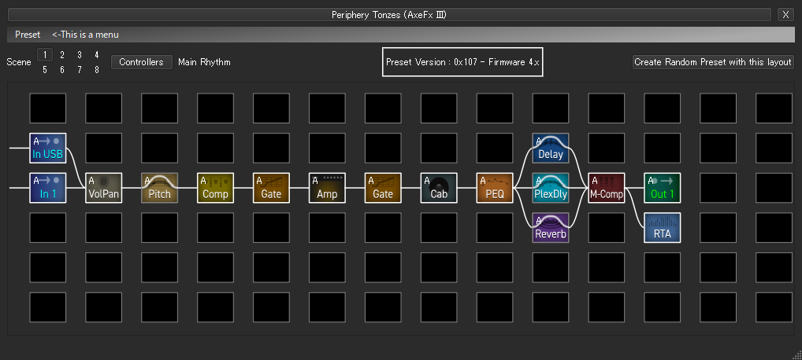802x360 pixels.
Task: Select the Gate block after Amp
Action: point(383,188)
